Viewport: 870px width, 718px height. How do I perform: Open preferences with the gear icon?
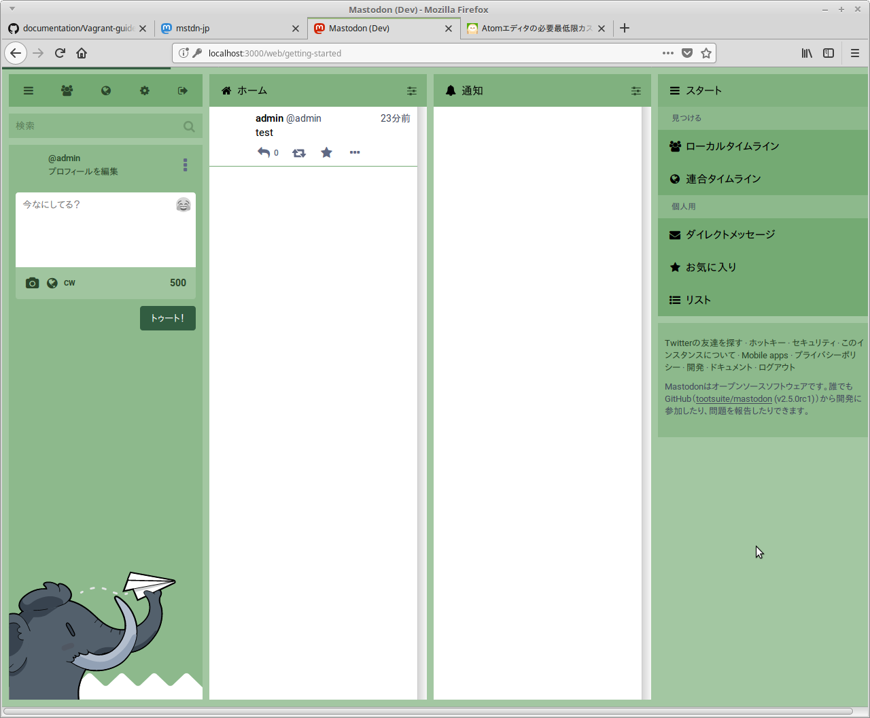click(145, 91)
